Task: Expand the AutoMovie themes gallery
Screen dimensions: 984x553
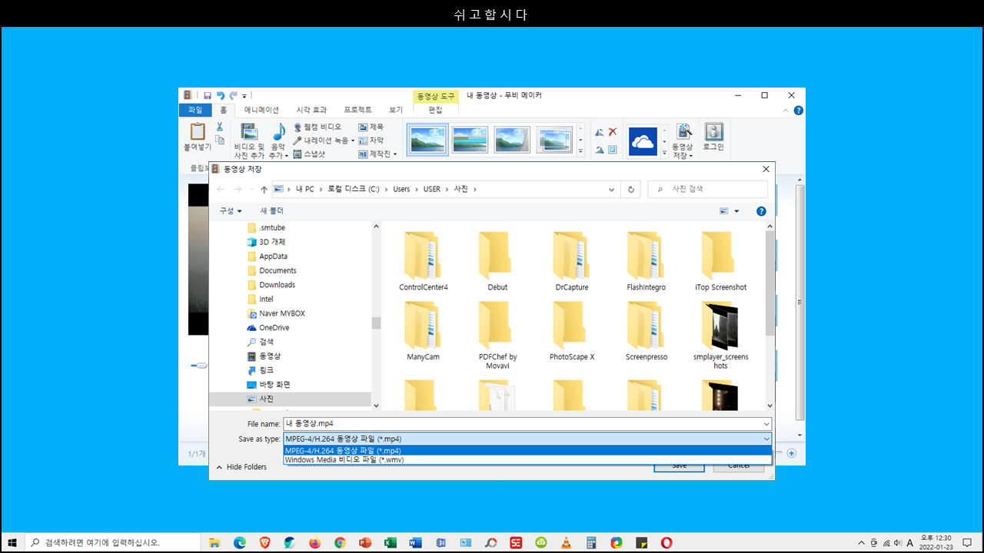Action: click(580, 151)
